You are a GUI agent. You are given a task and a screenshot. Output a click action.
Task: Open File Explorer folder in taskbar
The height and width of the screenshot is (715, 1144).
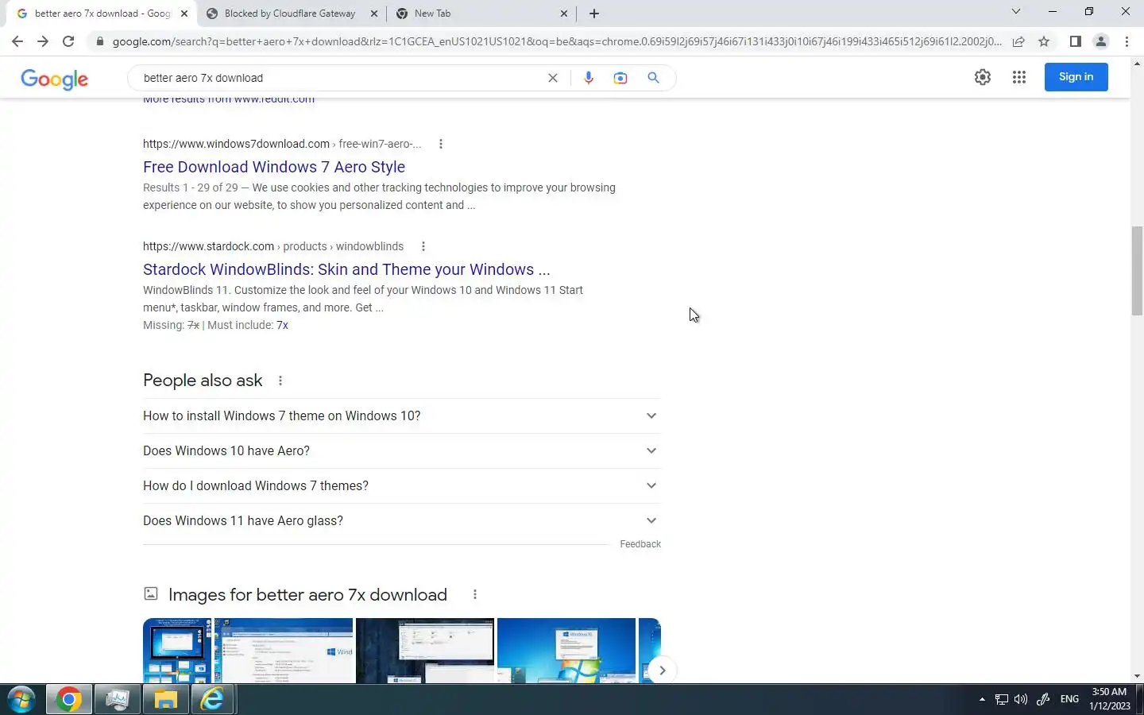pos(165,700)
